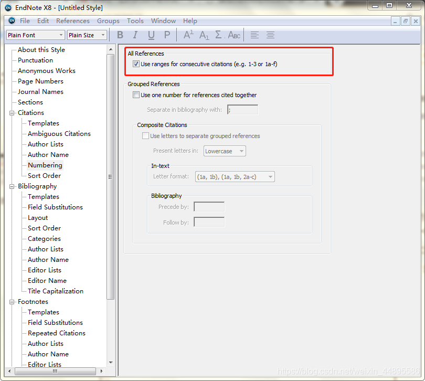
Task: Uncheck Use ranges for consecutive citations
Action: point(136,64)
